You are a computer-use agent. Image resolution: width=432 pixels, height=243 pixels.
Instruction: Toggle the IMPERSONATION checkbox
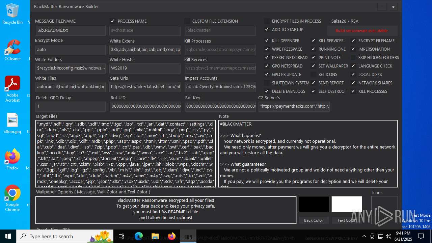click(353, 49)
